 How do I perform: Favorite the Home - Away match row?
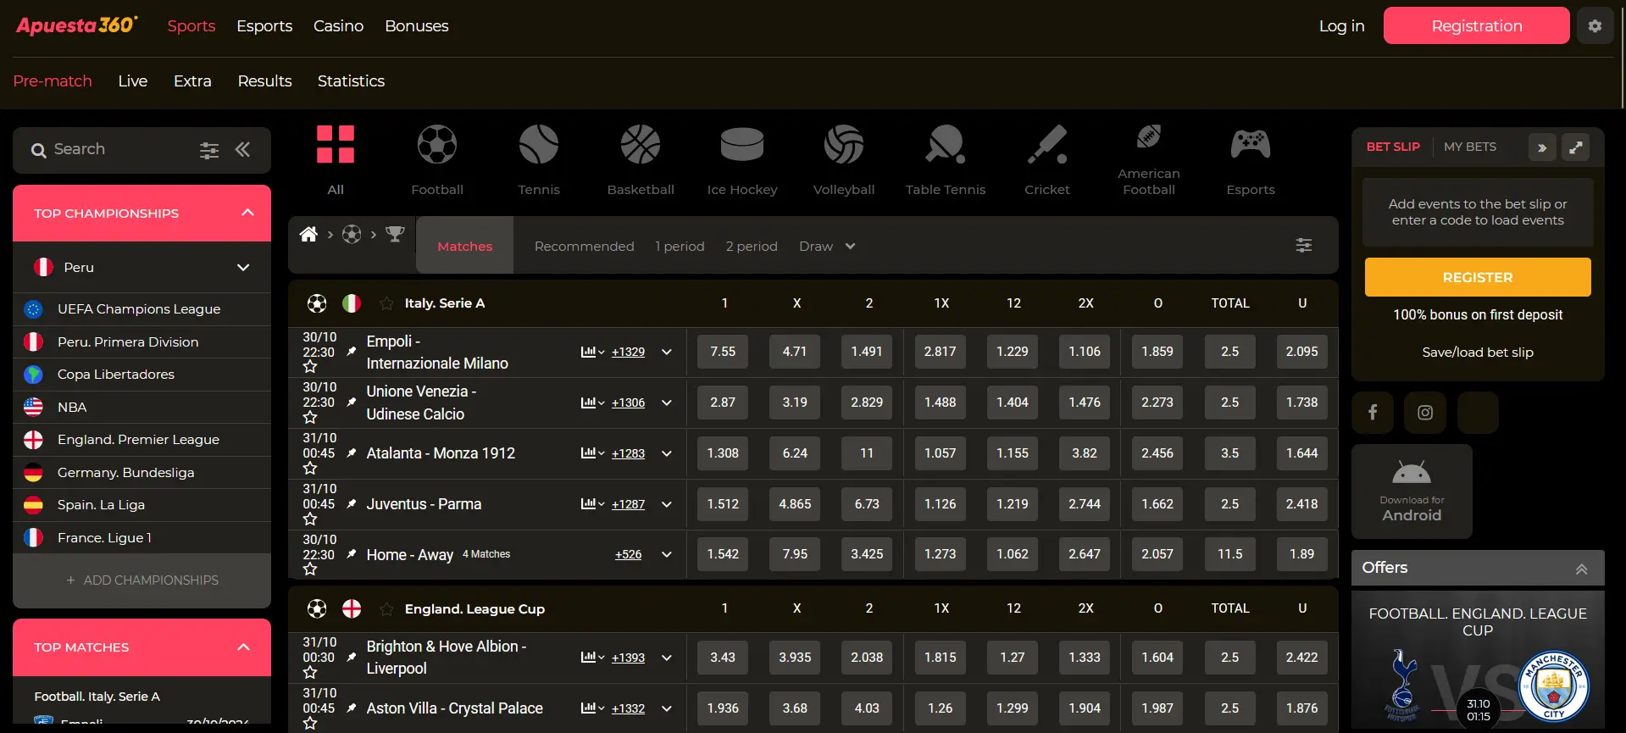[x=310, y=569]
